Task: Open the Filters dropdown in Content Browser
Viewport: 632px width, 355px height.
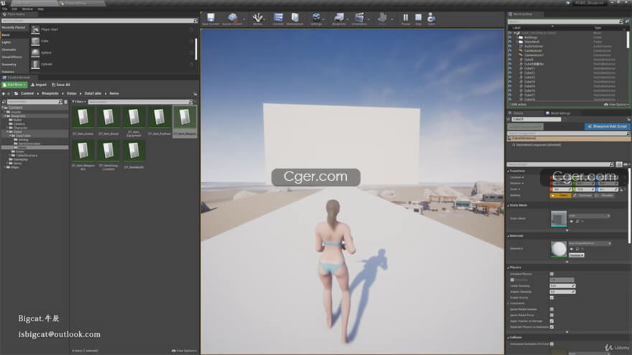Action: point(79,102)
